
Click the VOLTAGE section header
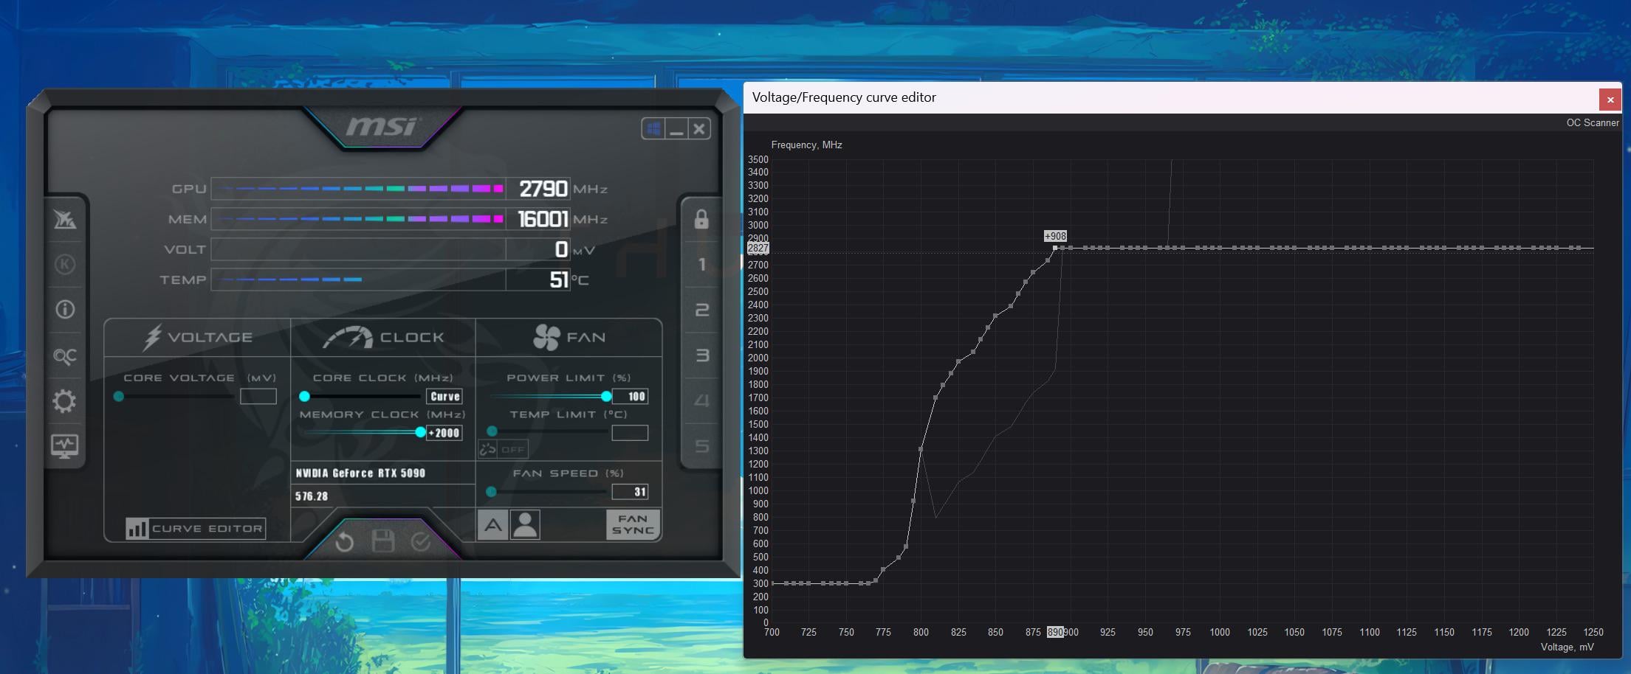point(198,337)
